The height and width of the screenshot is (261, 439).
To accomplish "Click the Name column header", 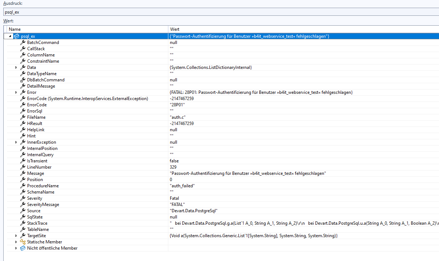I will coord(15,29).
